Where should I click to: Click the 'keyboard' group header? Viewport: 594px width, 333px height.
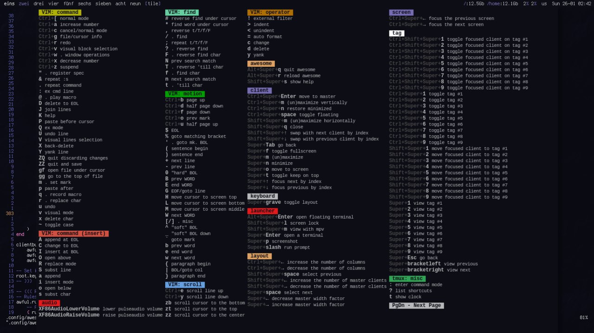[263, 196]
